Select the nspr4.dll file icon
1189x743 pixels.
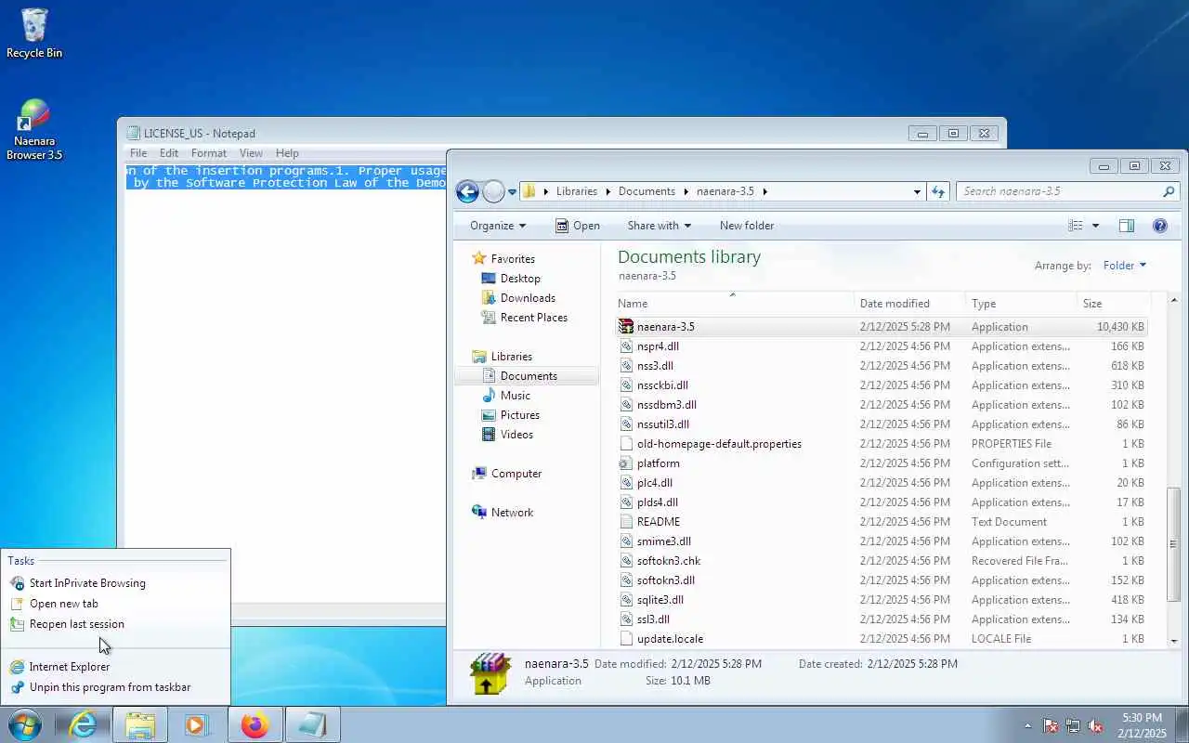pyautogui.click(x=626, y=346)
